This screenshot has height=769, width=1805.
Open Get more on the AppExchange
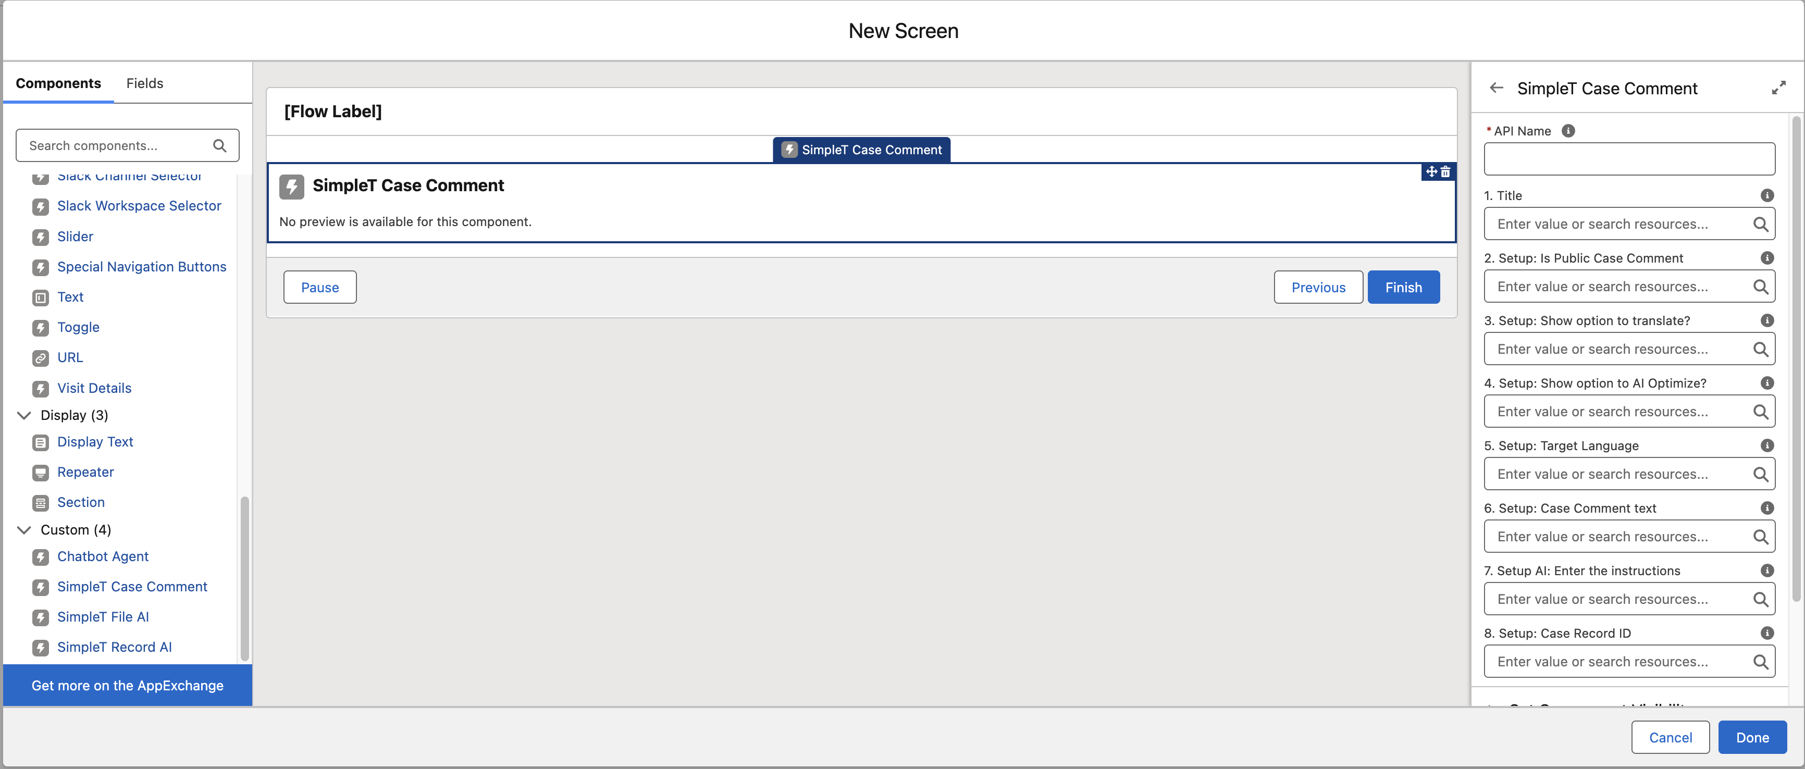128,686
